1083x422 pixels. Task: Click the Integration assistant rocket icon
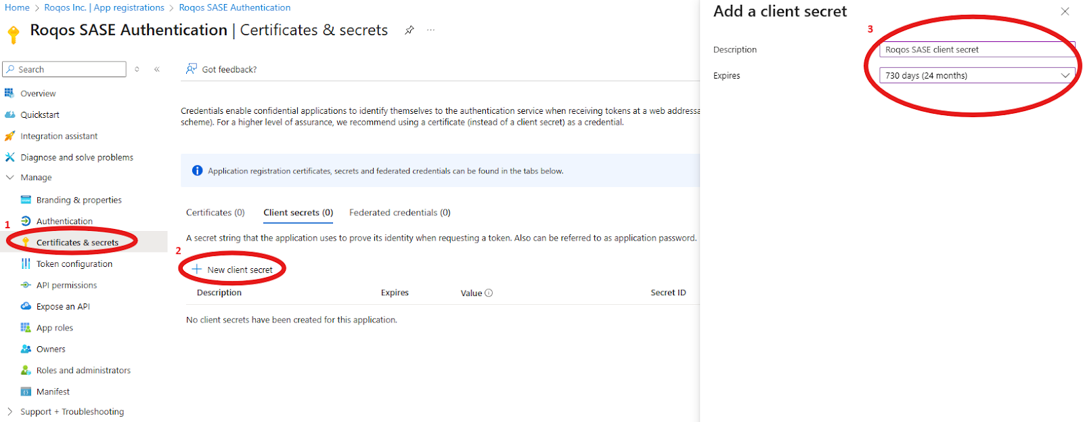(x=9, y=136)
